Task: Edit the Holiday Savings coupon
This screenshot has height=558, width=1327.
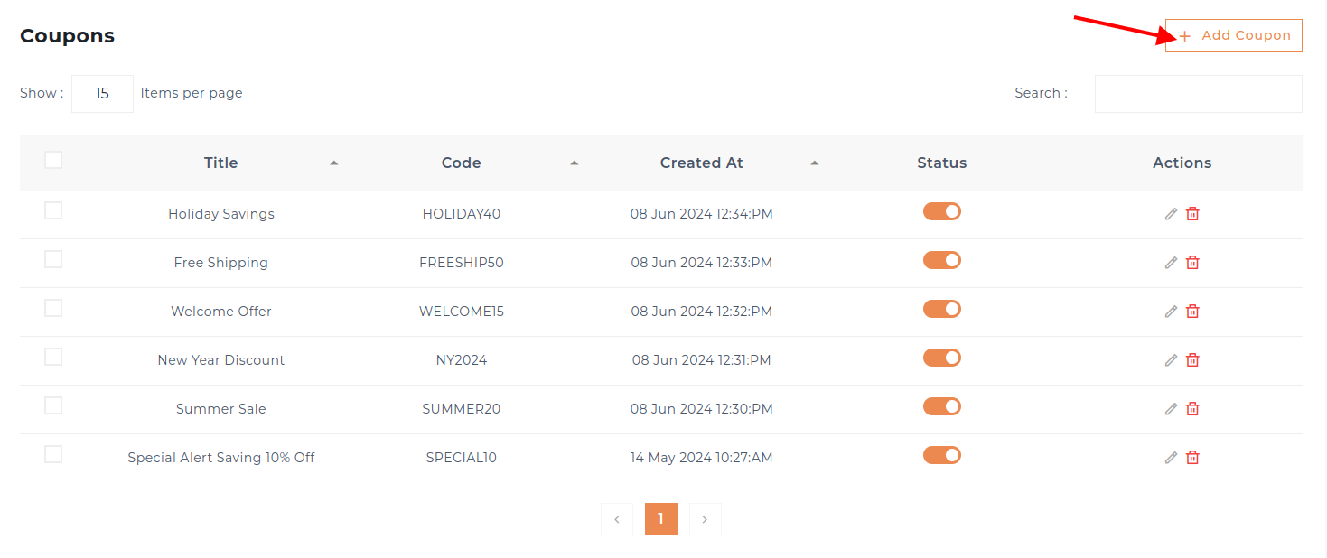Action: (x=1171, y=214)
